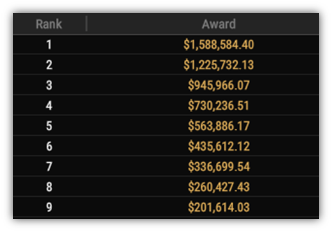Screen dimensions: 332x232
Task: Click the $730,236.51 award value
Action: pos(219,106)
